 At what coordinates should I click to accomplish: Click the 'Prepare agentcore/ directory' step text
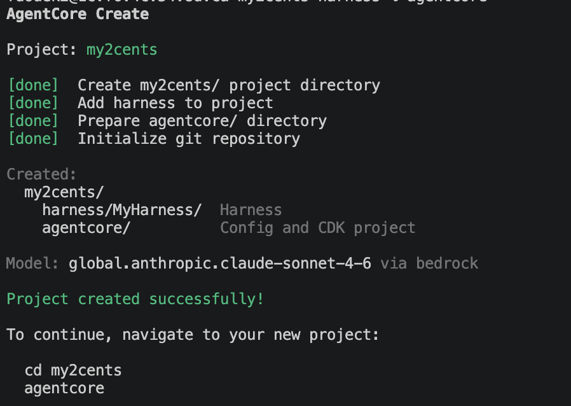coord(202,121)
